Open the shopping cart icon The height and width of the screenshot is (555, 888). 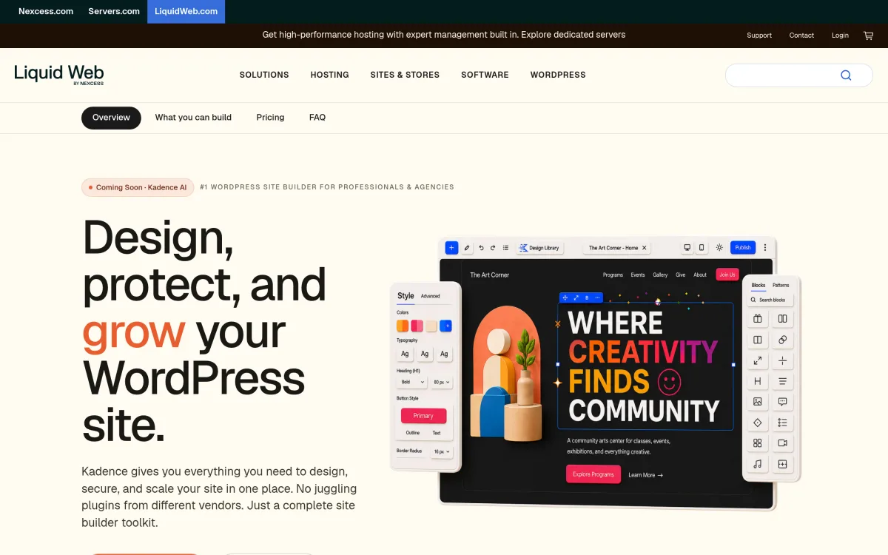(x=869, y=36)
